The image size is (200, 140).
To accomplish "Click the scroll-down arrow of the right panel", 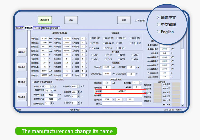I will pyautogui.click(x=182, y=105).
